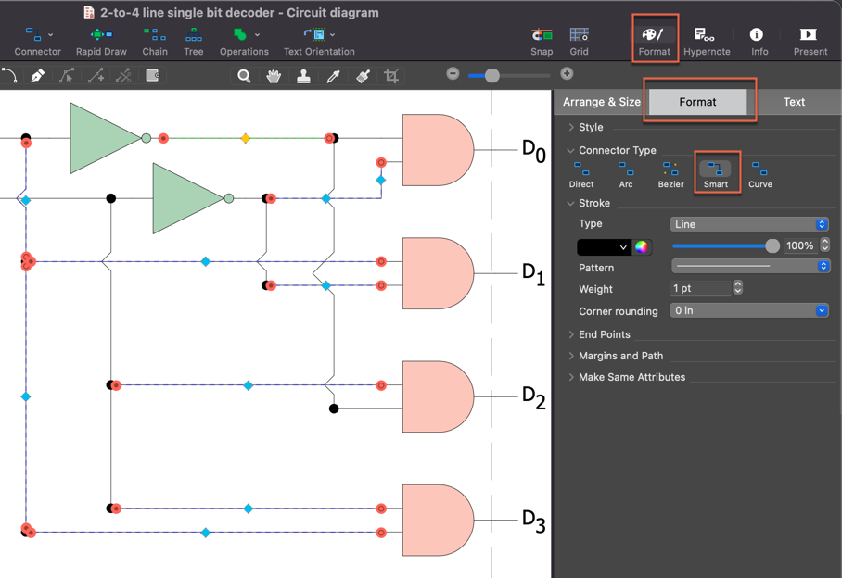Choose Direct connector type

[x=581, y=175]
